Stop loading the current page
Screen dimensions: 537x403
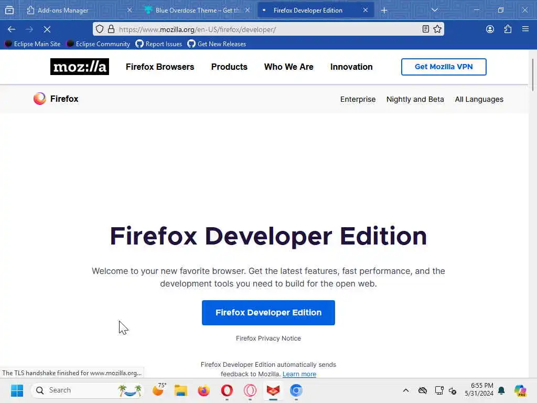[x=47, y=29]
